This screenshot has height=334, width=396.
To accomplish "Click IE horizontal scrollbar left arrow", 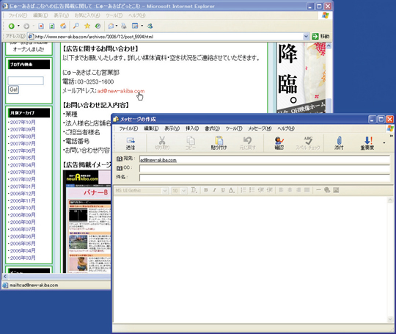I will pos(5,276).
